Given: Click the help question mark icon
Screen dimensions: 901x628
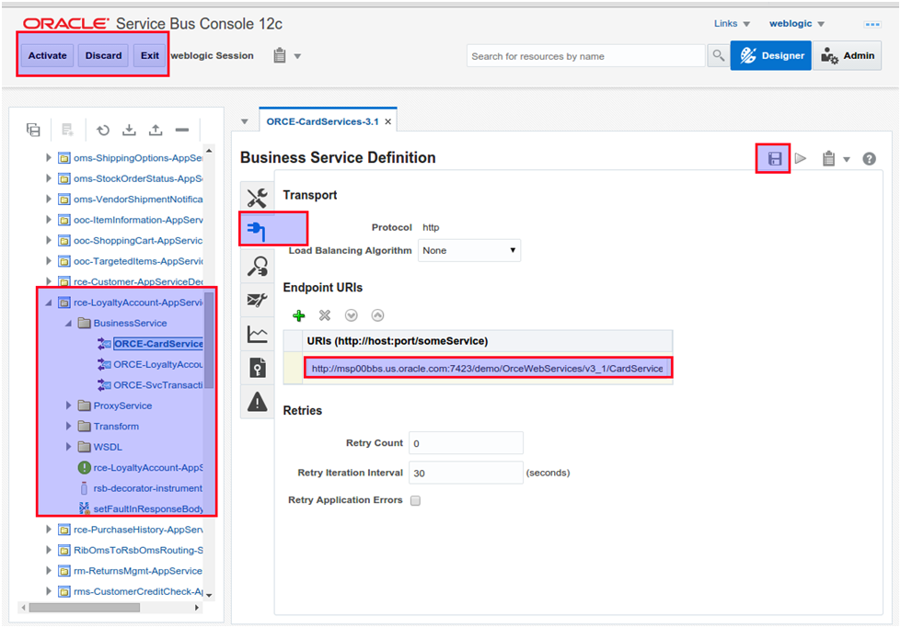Looking at the screenshot, I should click(870, 159).
